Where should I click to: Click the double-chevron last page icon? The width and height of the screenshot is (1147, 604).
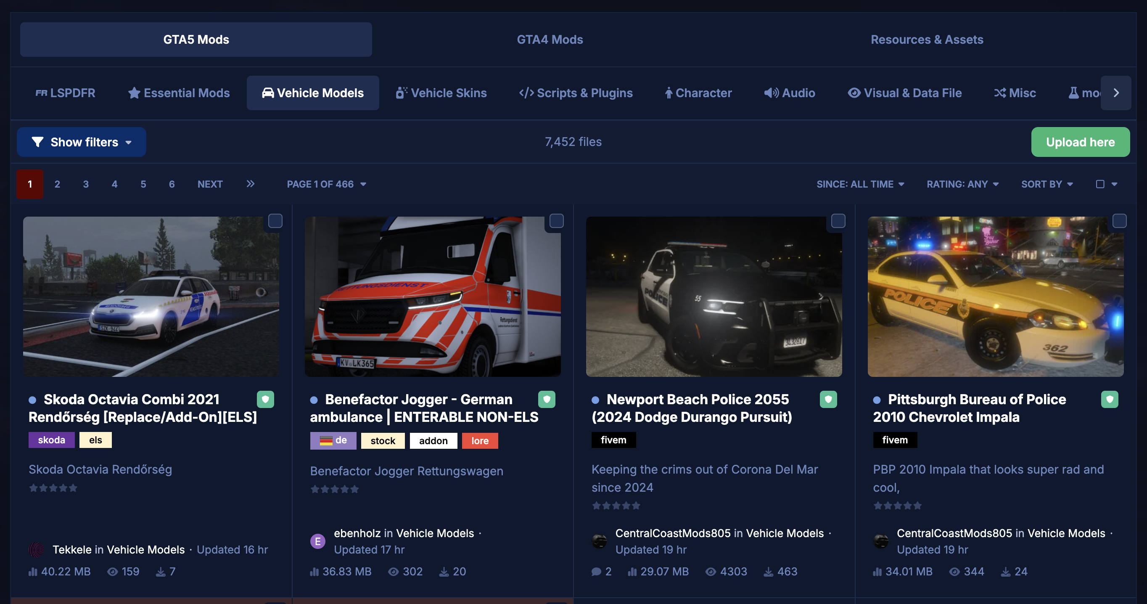[x=251, y=184]
